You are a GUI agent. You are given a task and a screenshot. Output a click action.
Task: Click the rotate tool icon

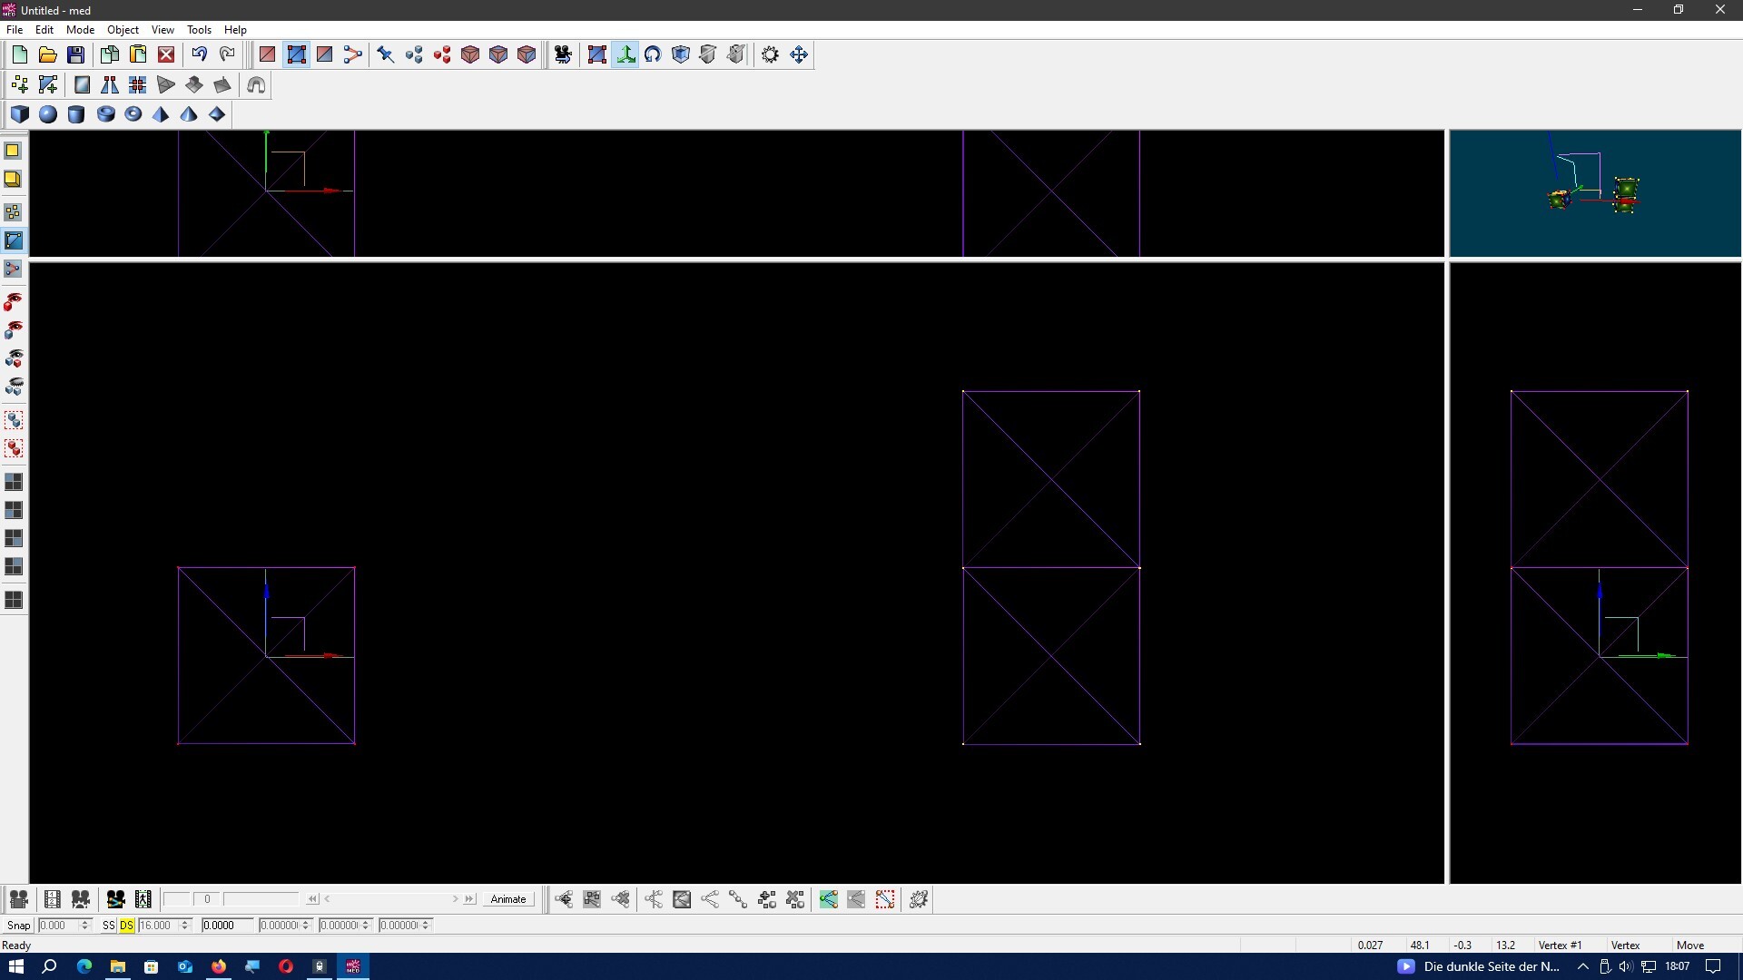653,54
